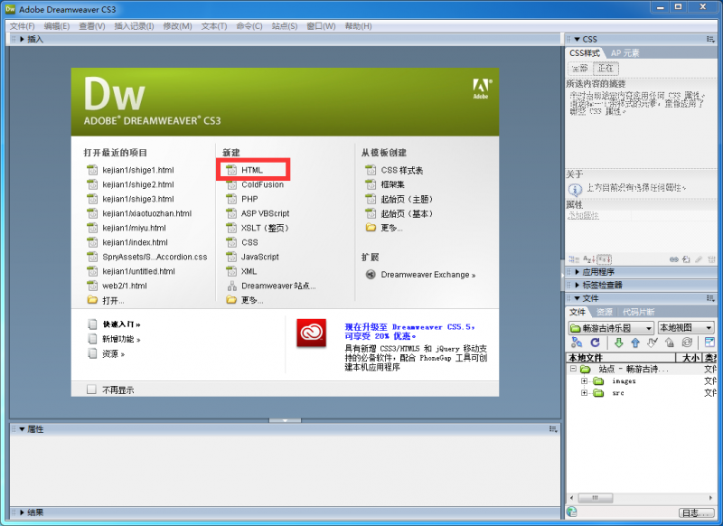Image resolution: width=723 pixels, height=526 pixels.
Task: Toggle the 正在 mode button in CSS panel
Action: (x=606, y=69)
